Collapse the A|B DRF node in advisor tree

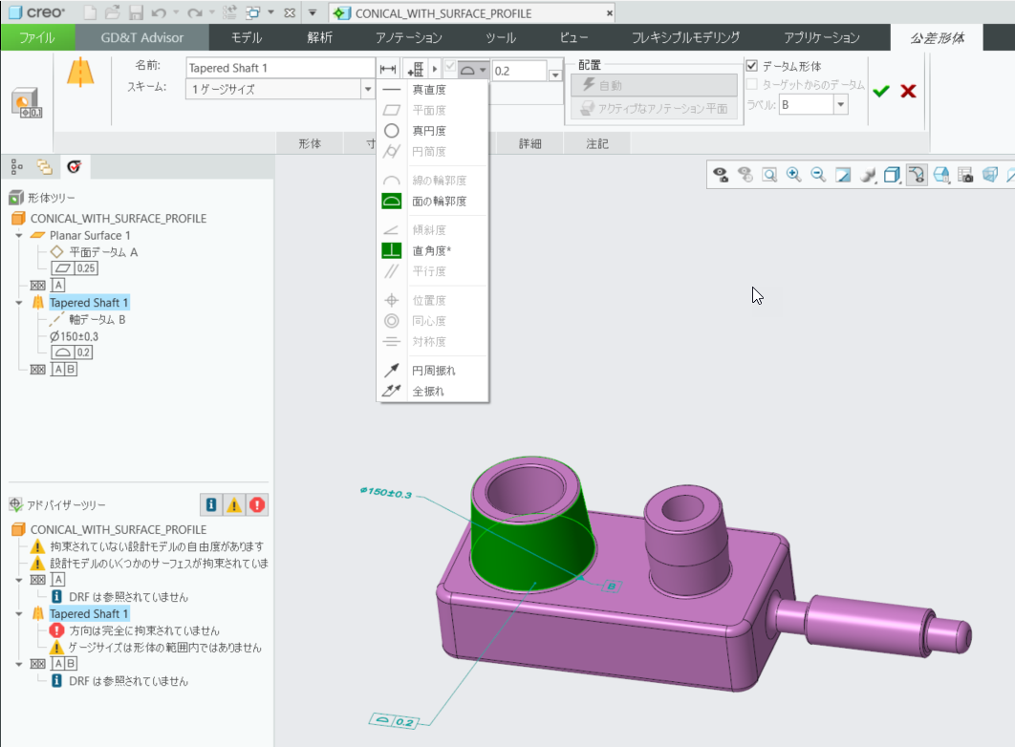point(19,664)
